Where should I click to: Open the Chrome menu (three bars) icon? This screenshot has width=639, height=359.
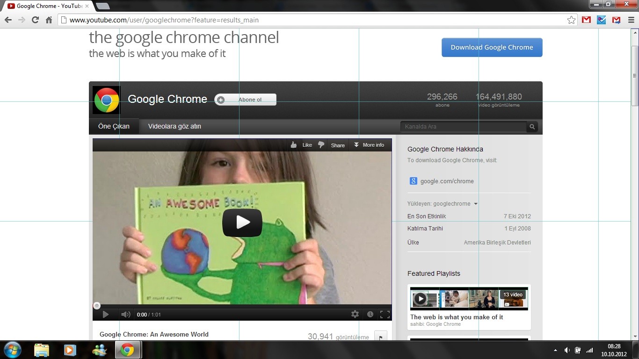(x=631, y=20)
